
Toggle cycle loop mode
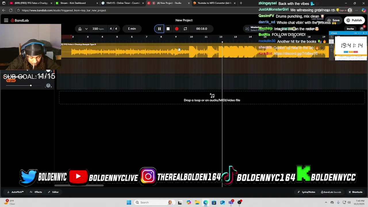185,29
